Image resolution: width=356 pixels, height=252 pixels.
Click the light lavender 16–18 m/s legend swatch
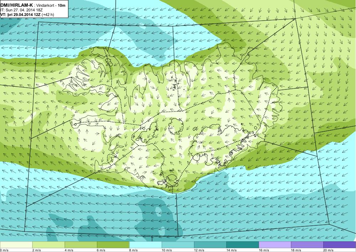[275, 245]
